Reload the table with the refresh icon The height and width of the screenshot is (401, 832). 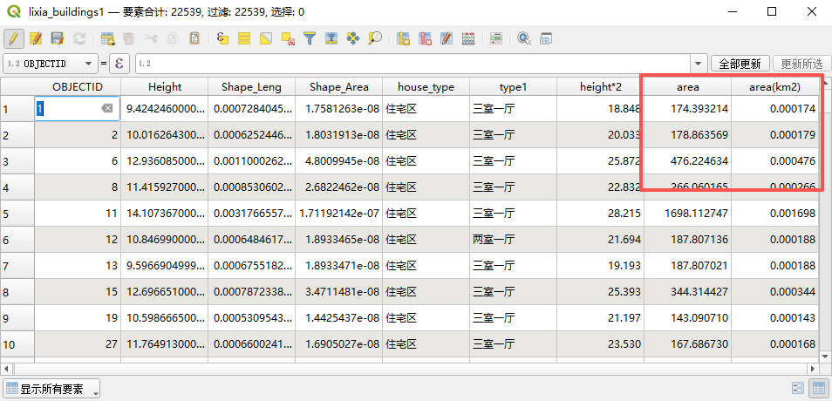click(x=79, y=38)
